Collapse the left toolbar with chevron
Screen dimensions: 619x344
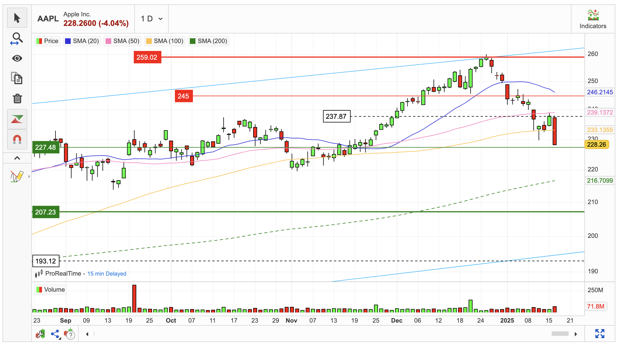point(17,158)
